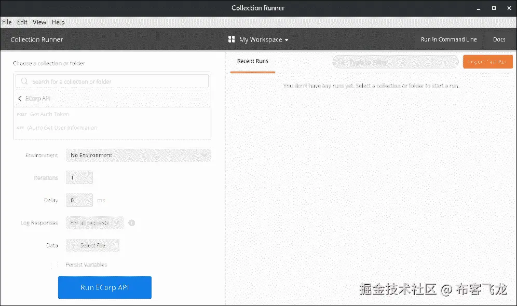The height and width of the screenshot is (306, 517).
Task: Select the Recent Runs tab
Action: pos(253,61)
